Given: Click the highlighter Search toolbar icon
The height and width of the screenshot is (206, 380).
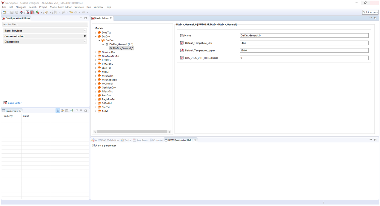Looking at the screenshot, I should coord(47,12).
